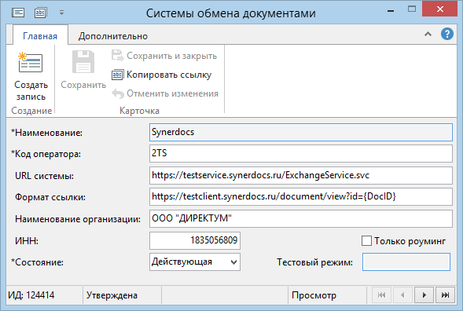Click the Создать запись icon
The image size is (463, 311).
pyautogui.click(x=31, y=62)
